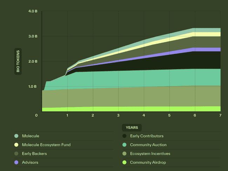228x171 pixels.
Task: Click the bright green Community Airdrop dot
Action: [x=124, y=162]
